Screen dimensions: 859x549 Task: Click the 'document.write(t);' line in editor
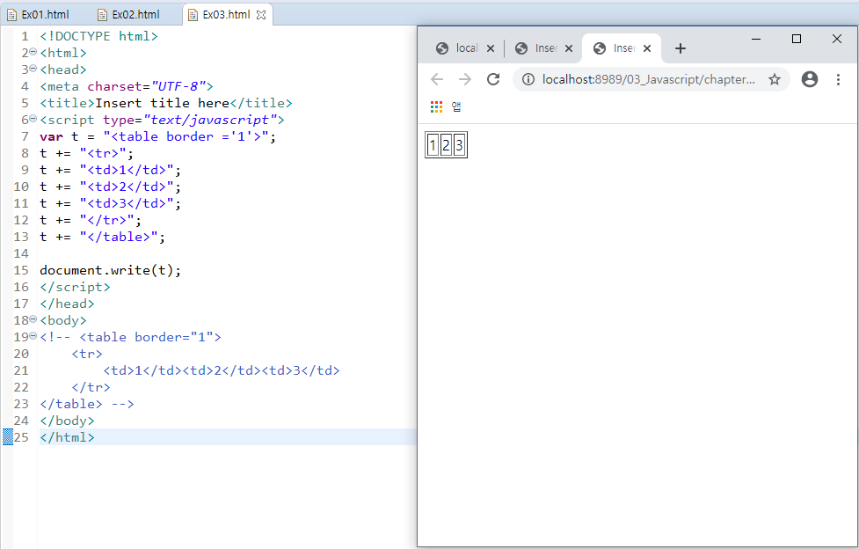click(x=110, y=270)
